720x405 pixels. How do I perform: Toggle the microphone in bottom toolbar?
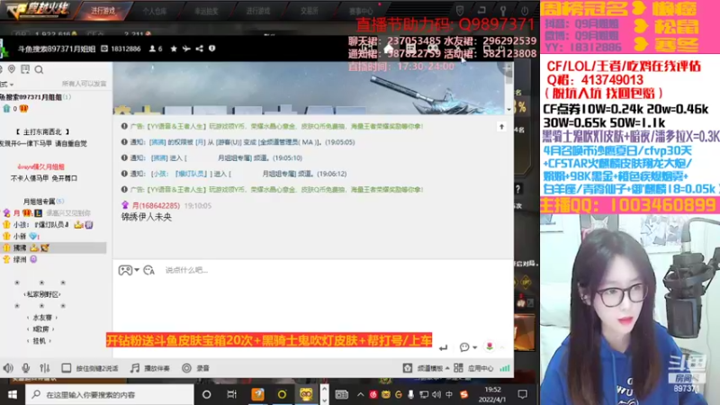click(26, 368)
